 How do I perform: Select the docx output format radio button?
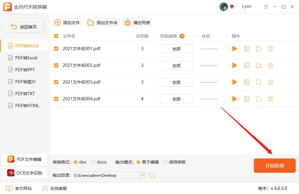[93, 162]
